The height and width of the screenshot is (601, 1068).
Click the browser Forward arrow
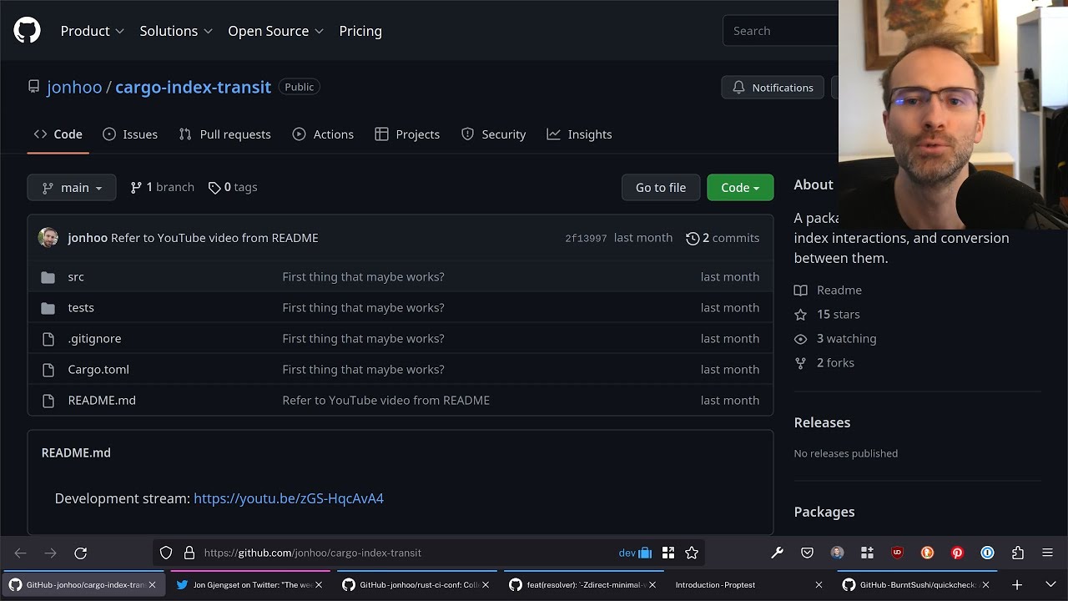tap(50, 553)
